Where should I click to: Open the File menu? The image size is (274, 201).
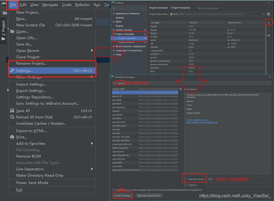tap(13, 5)
